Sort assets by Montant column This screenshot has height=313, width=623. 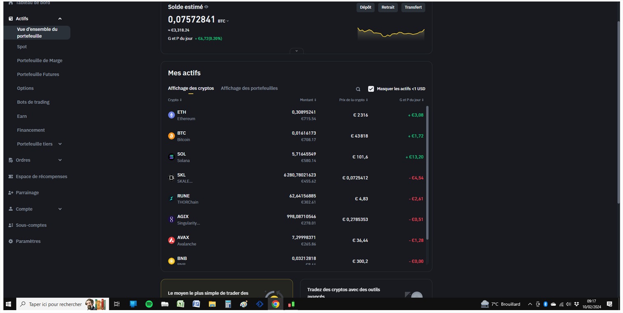click(x=308, y=100)
